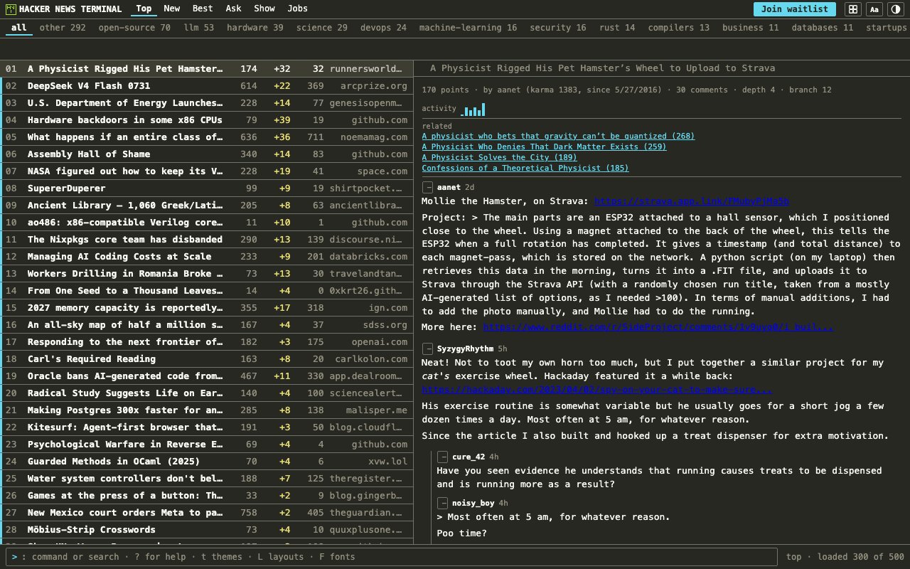Select the 'all' filter tag
Viewport: 910px width, 569px height.
(19, 28)
